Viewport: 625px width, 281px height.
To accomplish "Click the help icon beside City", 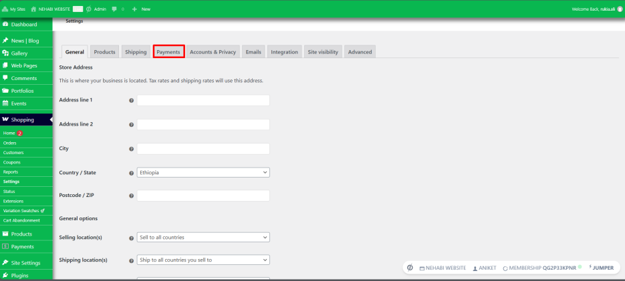I will click(131, 149).
